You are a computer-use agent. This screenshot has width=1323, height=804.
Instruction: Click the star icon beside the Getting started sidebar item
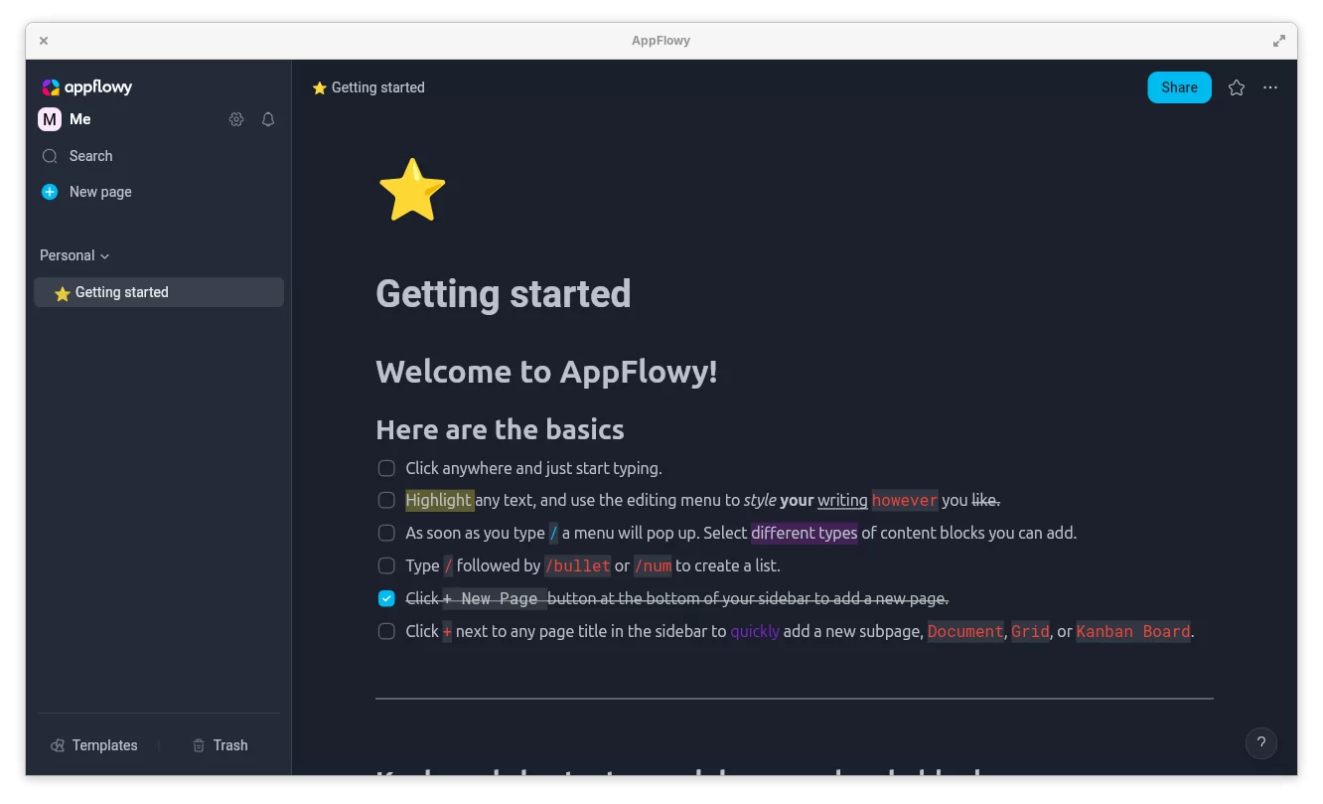(63, 293)
